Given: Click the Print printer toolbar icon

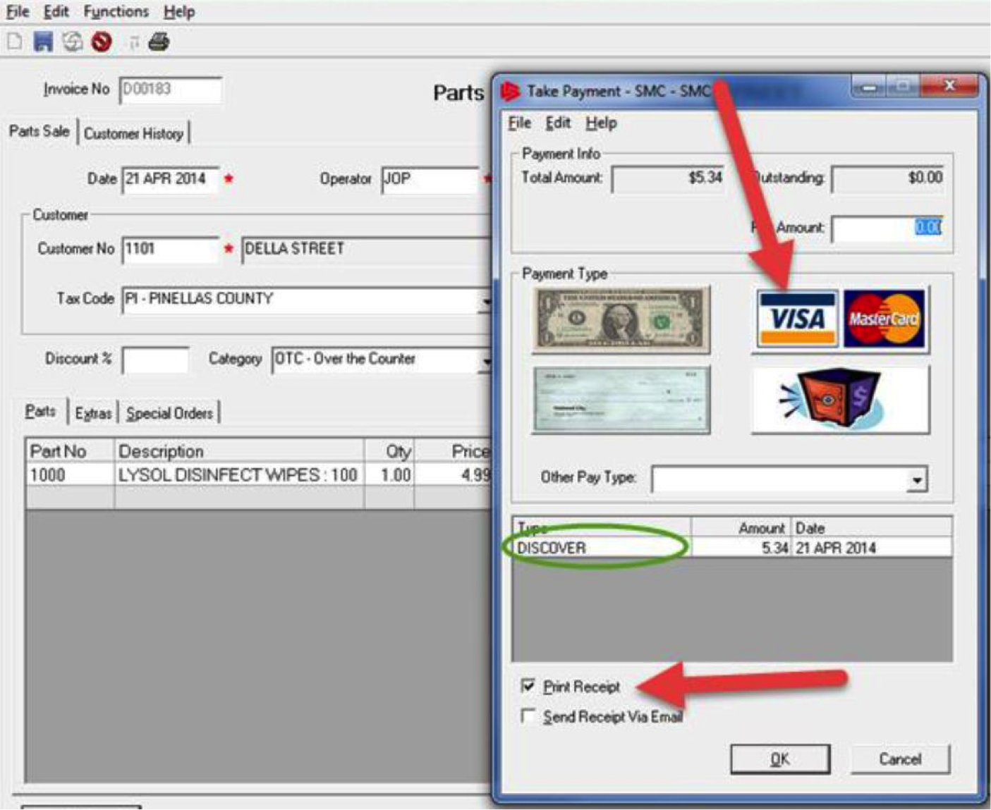Looking at the screenshot, I should 159,42.
